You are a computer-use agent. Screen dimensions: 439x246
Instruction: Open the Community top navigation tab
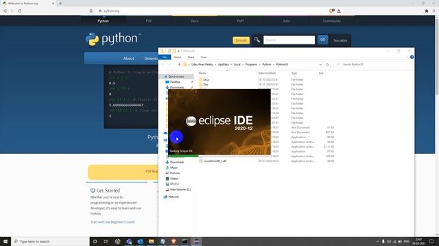[332, 21]
